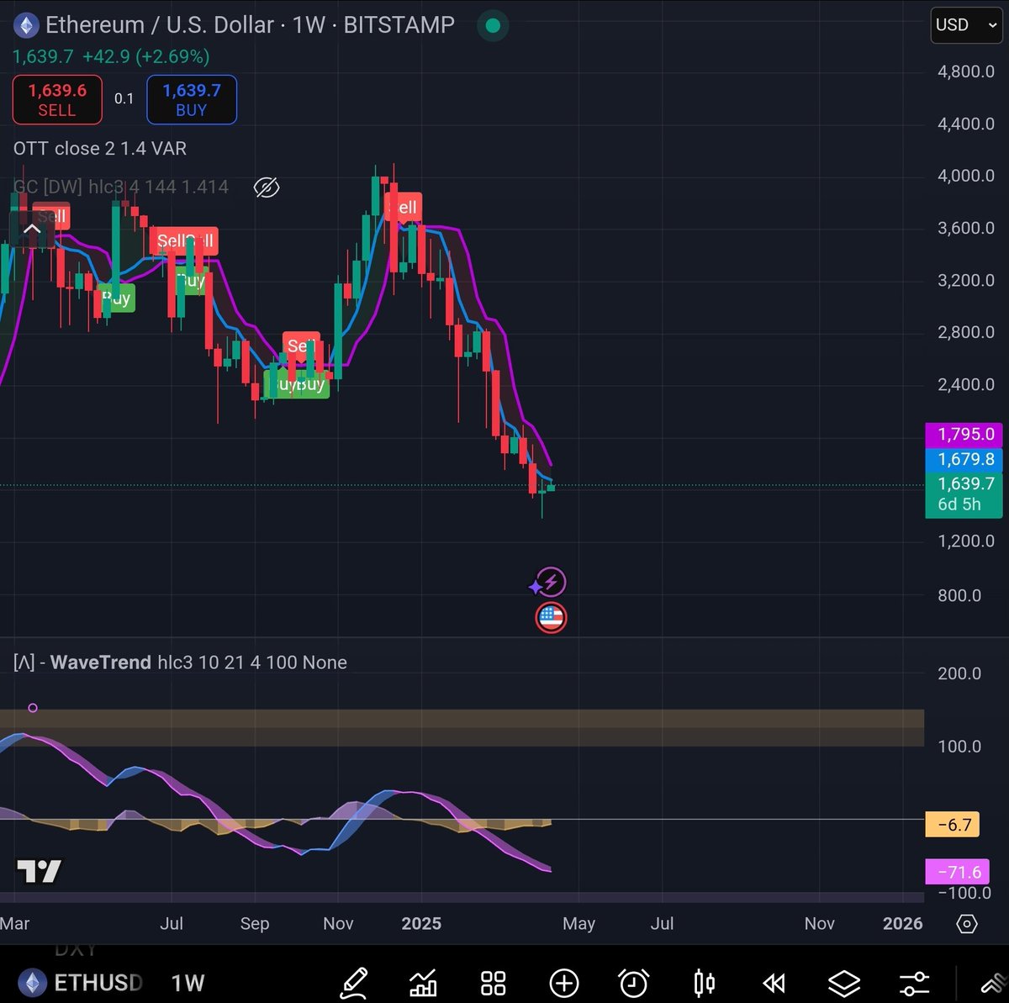Open the USD currency dropdown
Screen dimensions: 1009x1003
tap(965, 24)
